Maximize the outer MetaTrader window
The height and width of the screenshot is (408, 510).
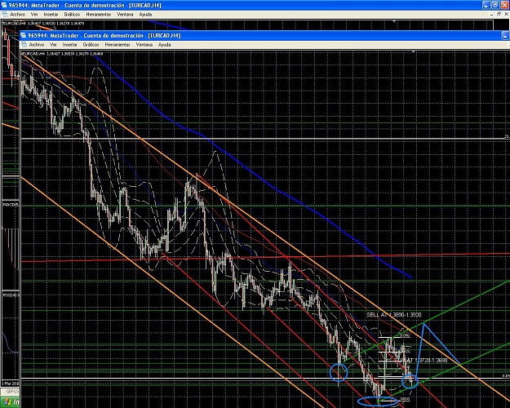coord(495,5)
